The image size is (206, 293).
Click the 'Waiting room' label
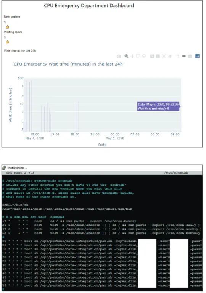13,32
